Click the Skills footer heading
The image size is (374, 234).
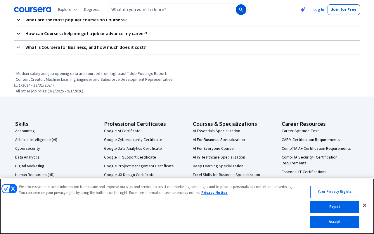(22, 124)
